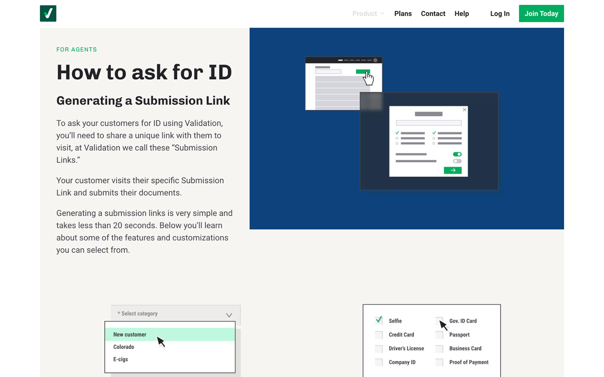Screen dimensions: 604x377
Task: Click the Select category chevron arrow
Action: [x=229, y=315]
